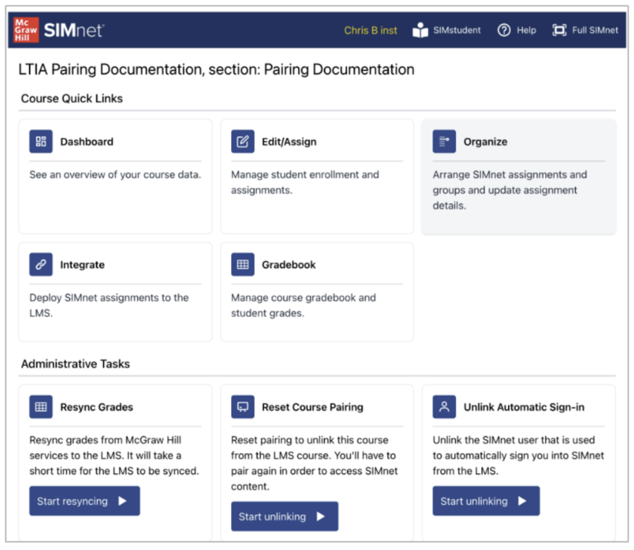Image resolution: width=634 pixels, height=550 pixels.
Task: Click the Resync Grades icon
Action: [x=41, y=407]
